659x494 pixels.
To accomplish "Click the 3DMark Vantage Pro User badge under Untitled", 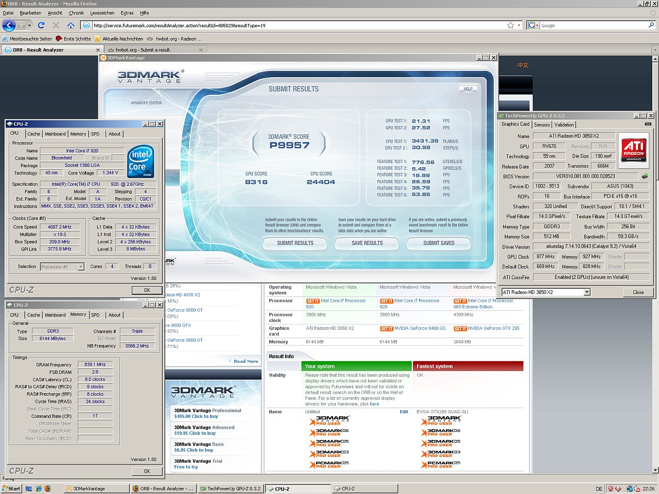I will click(329, 420).
